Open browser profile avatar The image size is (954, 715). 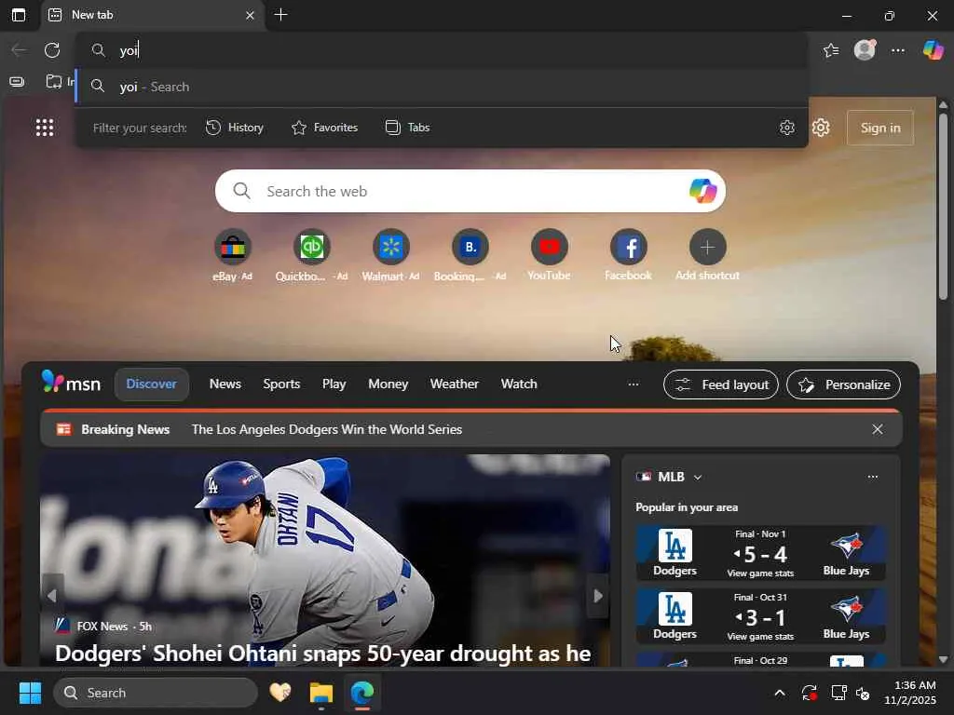[865, 50]
